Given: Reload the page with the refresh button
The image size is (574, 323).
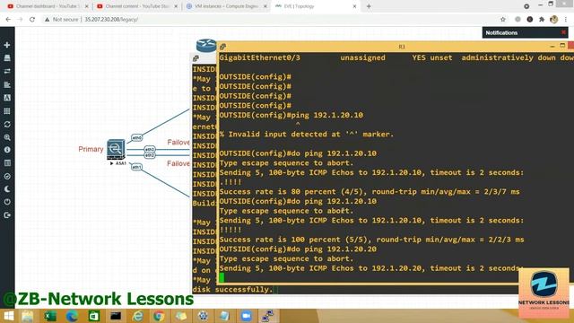Looking at the screenshot, I should point(32,20).
